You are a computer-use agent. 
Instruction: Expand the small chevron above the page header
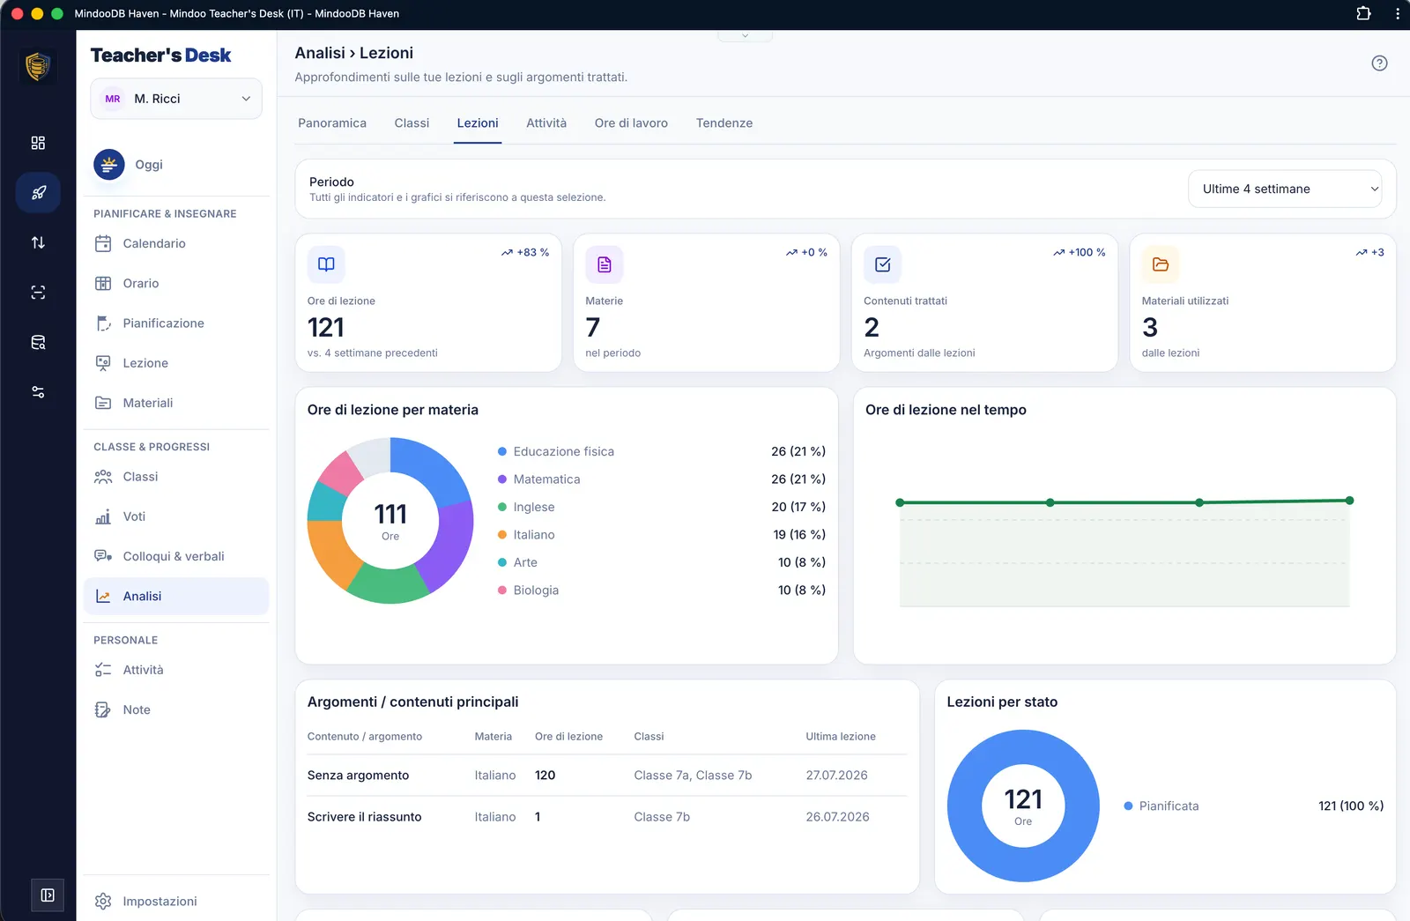pyautogui.click(x=745, y=35)
